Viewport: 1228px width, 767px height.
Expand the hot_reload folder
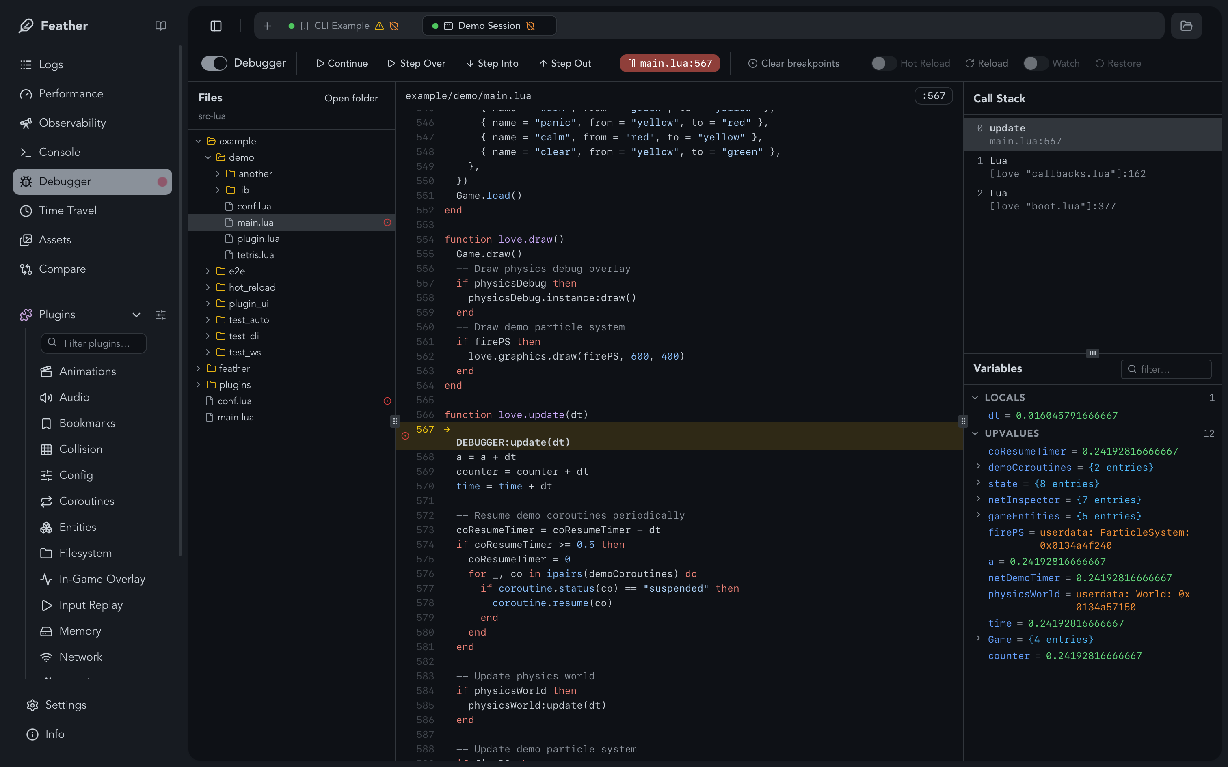click(208, 287)
